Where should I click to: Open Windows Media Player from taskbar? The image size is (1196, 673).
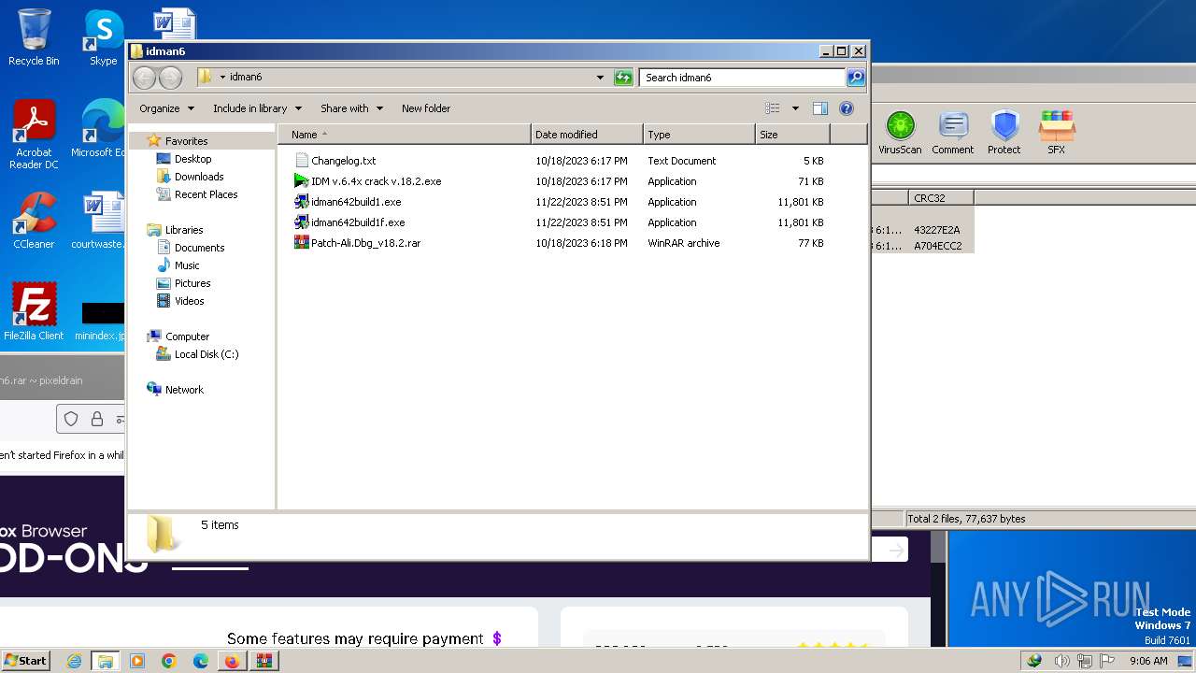point(137,661)
